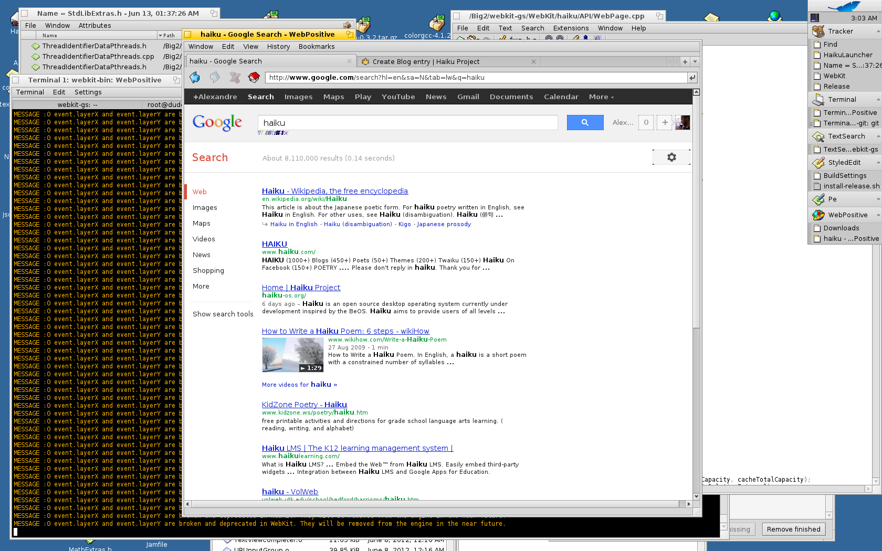Click 'KidZone Poetry - Haiku' result
882x551 pixels.
304,405
